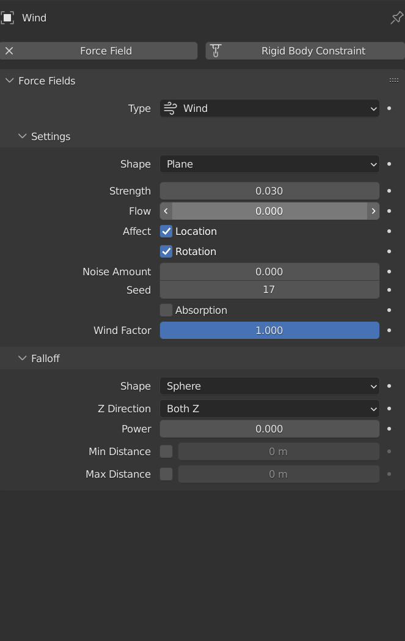Uncheck the Rotation checkbox
The height and width of the screenshot is (641, 405).
(166, 251)
